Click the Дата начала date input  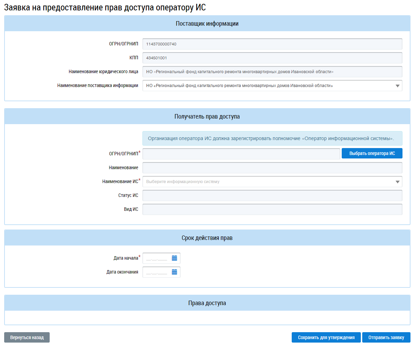157,258
